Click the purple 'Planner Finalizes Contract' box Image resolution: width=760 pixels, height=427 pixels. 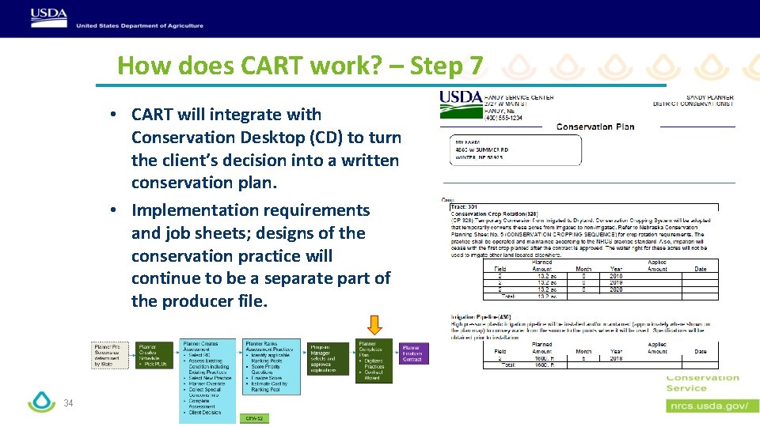click(x=414, y=354)
